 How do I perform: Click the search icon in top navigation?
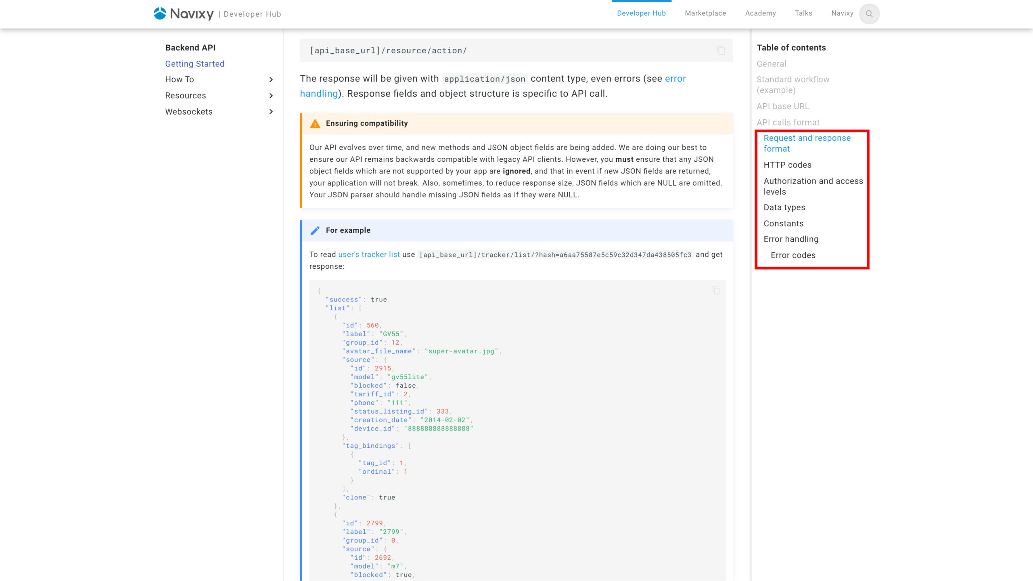869,13
